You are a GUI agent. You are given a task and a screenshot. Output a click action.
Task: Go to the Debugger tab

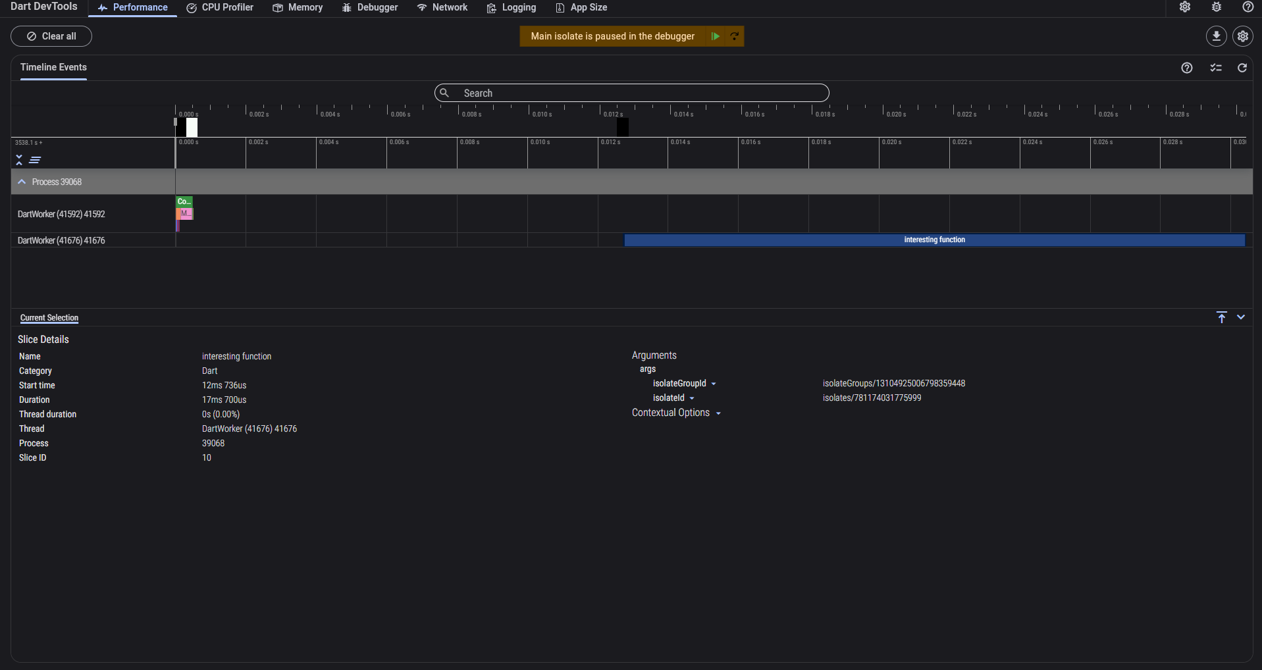pos(370,7)
